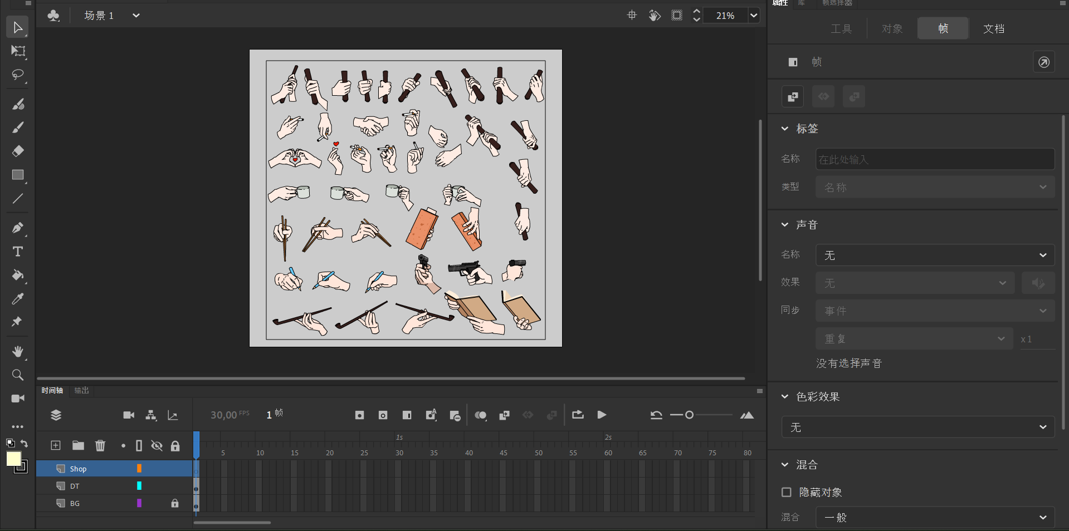The image size is (1069, 531).
Task: Select the Text tool
Action: (18, 252)
